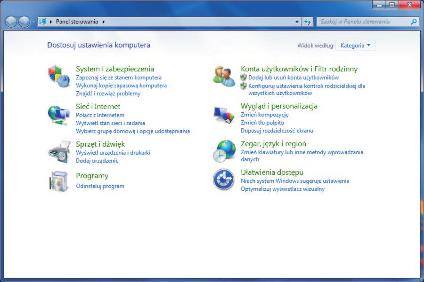Click Wykonaj kopię zapasową komputera
424x282 pixels.
click(x=121, y=86)
